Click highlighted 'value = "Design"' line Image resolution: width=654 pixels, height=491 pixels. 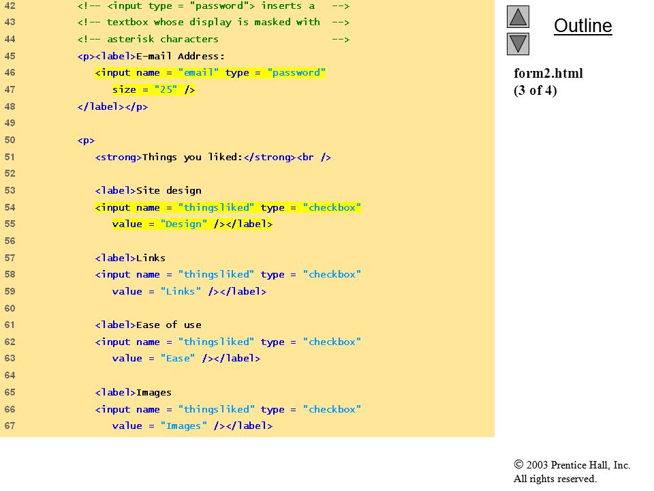[192, 224]
